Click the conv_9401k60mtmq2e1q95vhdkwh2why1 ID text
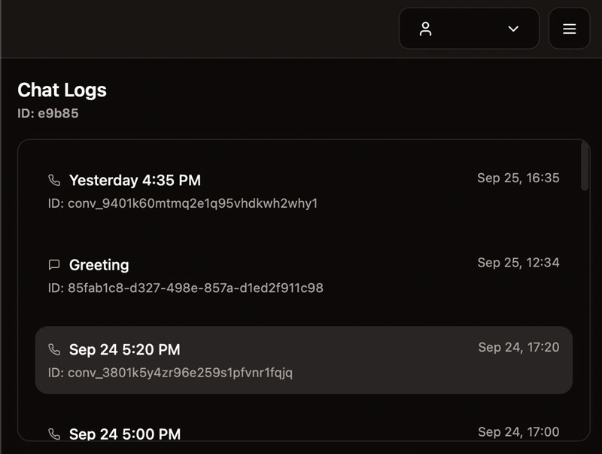The width and height of the screenshot is (602, 454). [182, 203]
